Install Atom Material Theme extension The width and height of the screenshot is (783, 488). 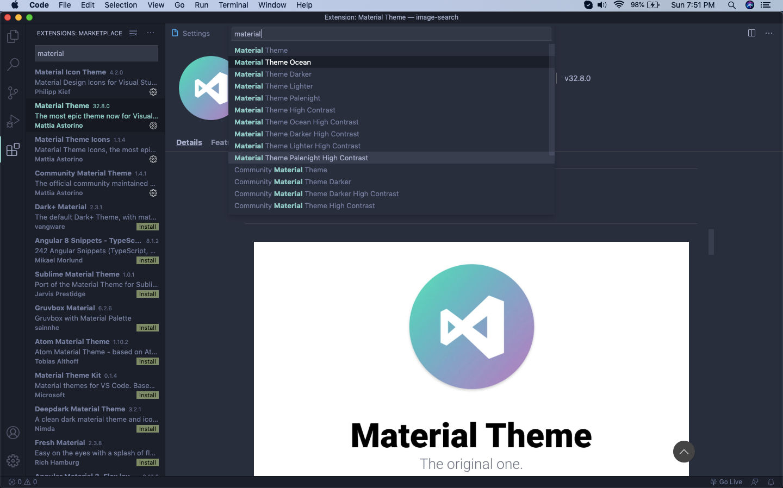click(147, 361)
